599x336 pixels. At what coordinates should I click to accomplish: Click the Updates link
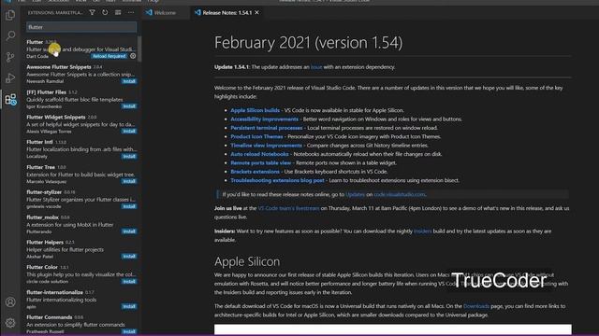[356, 194]
